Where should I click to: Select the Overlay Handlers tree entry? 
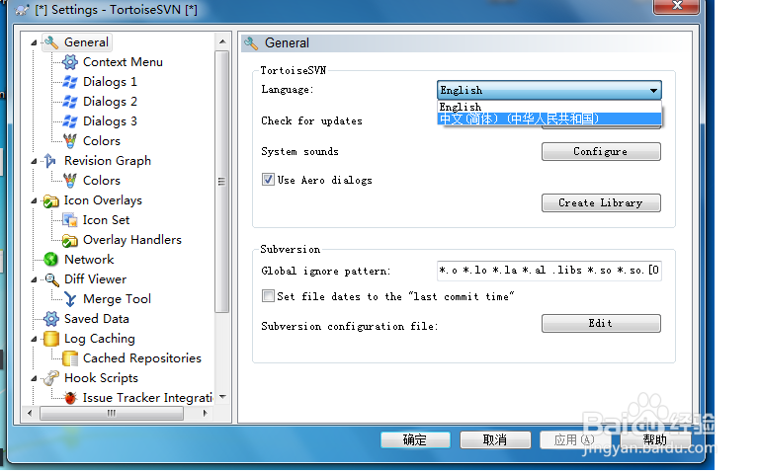click(132, 240)
